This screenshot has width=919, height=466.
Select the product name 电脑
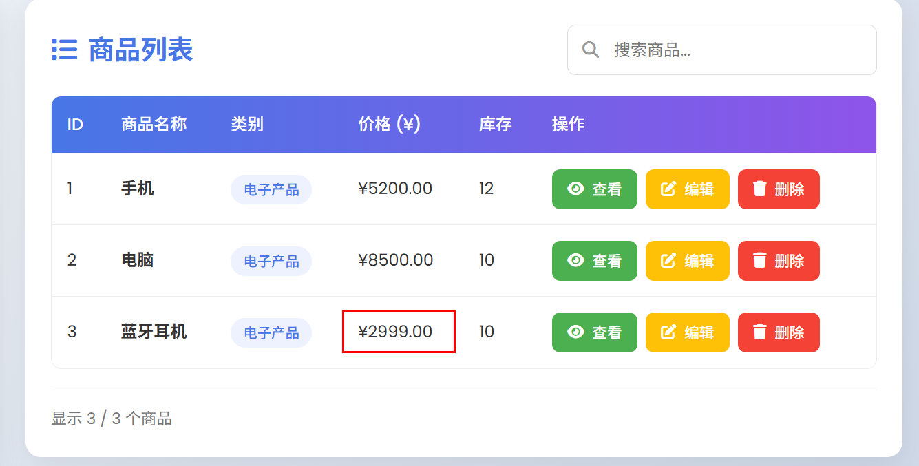click(x=138, y=260)
